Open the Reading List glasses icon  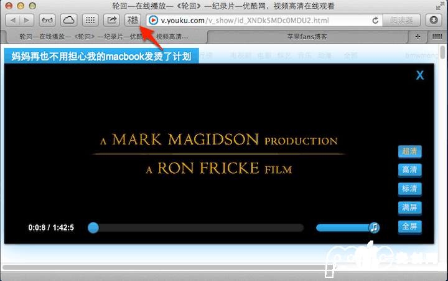(x=47, y=20)
